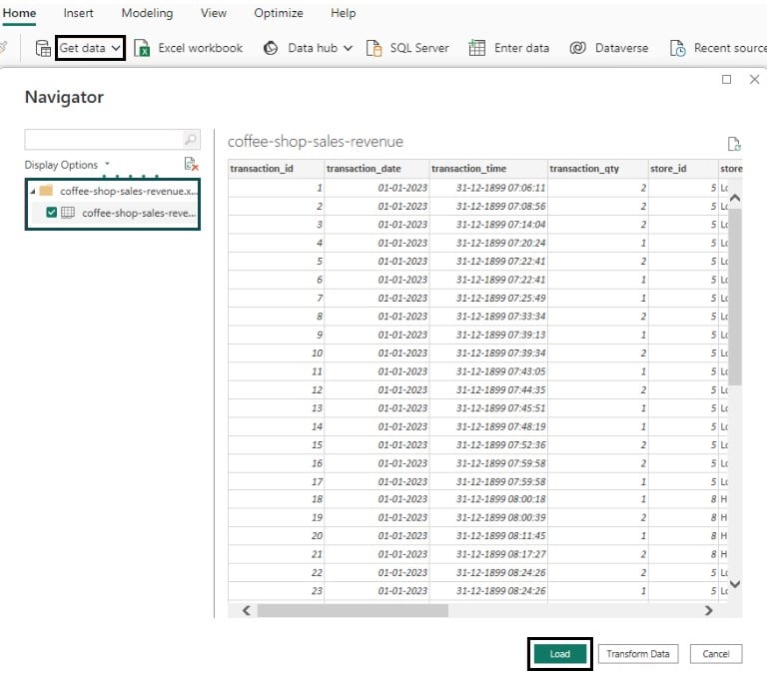
Task: Open the Help tab
Action: [343, 13]
